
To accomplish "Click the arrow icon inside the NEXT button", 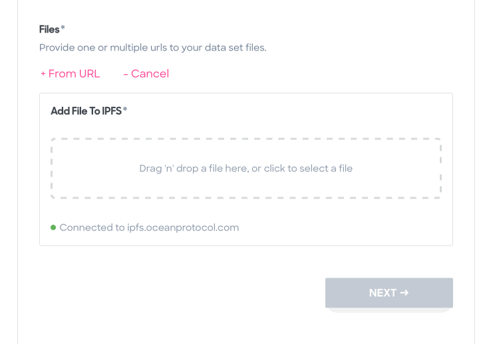I will pyautogui.click(x=405, y=292).
